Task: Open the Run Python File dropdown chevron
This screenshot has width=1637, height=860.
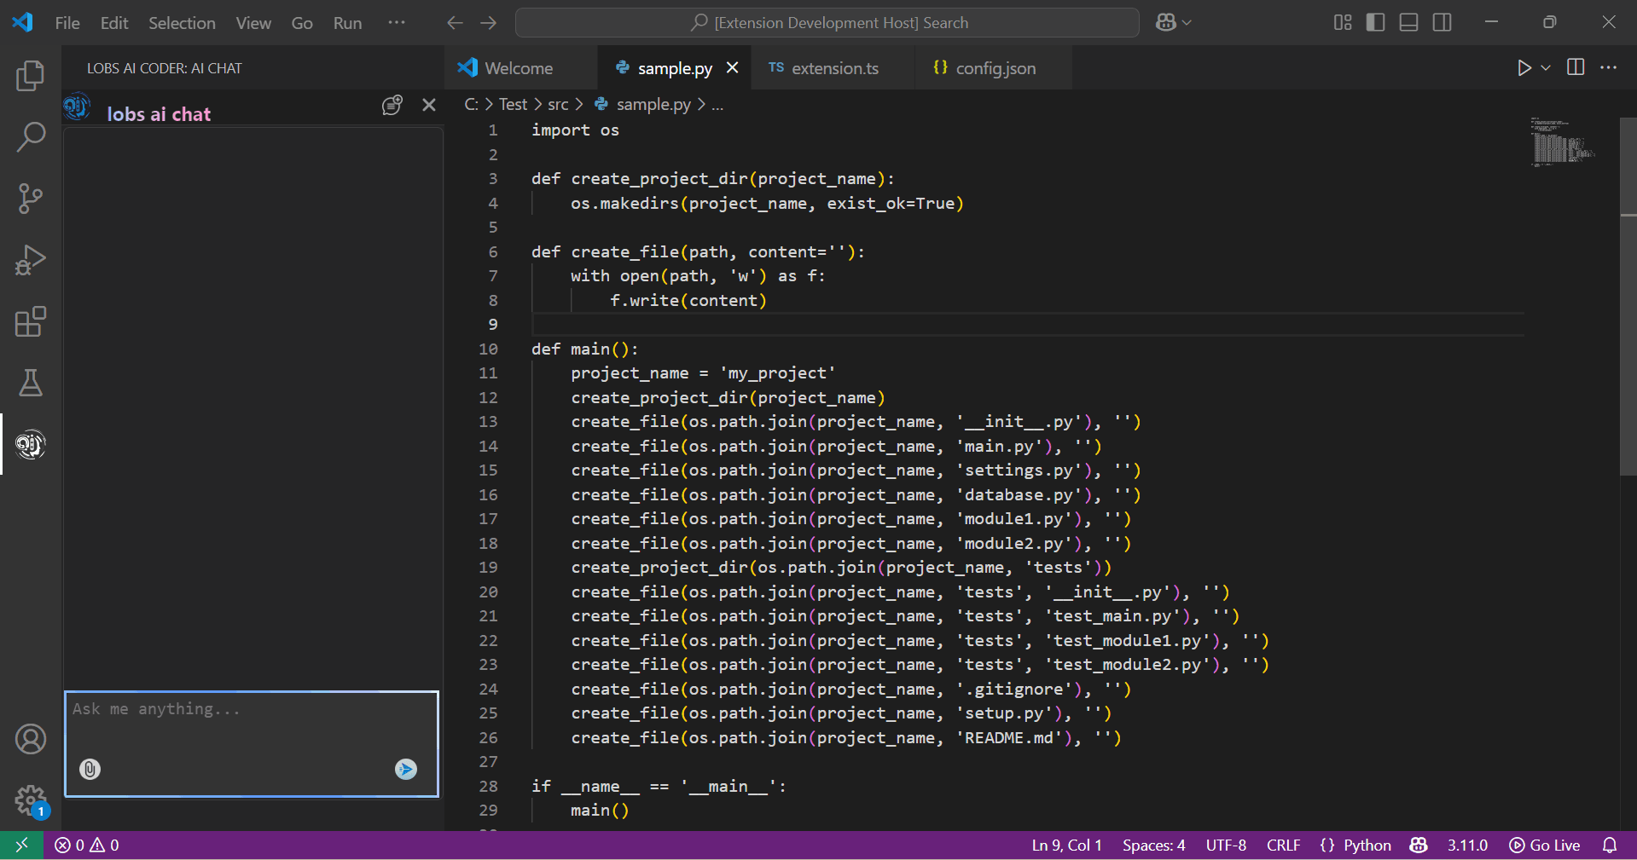Action: 1546,67
